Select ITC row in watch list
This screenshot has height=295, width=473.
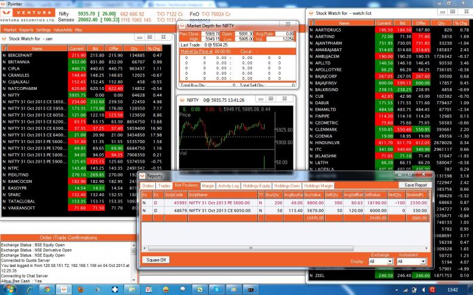tap(390, 150)
